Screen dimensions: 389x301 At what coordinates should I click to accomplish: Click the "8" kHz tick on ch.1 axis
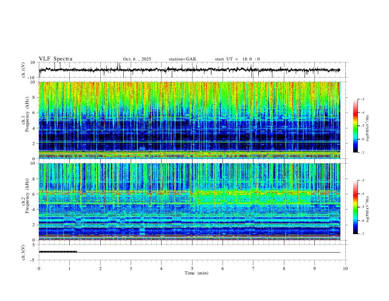(x=34, y=97)
